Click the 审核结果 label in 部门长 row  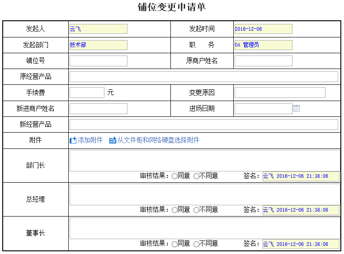[154, 176]
